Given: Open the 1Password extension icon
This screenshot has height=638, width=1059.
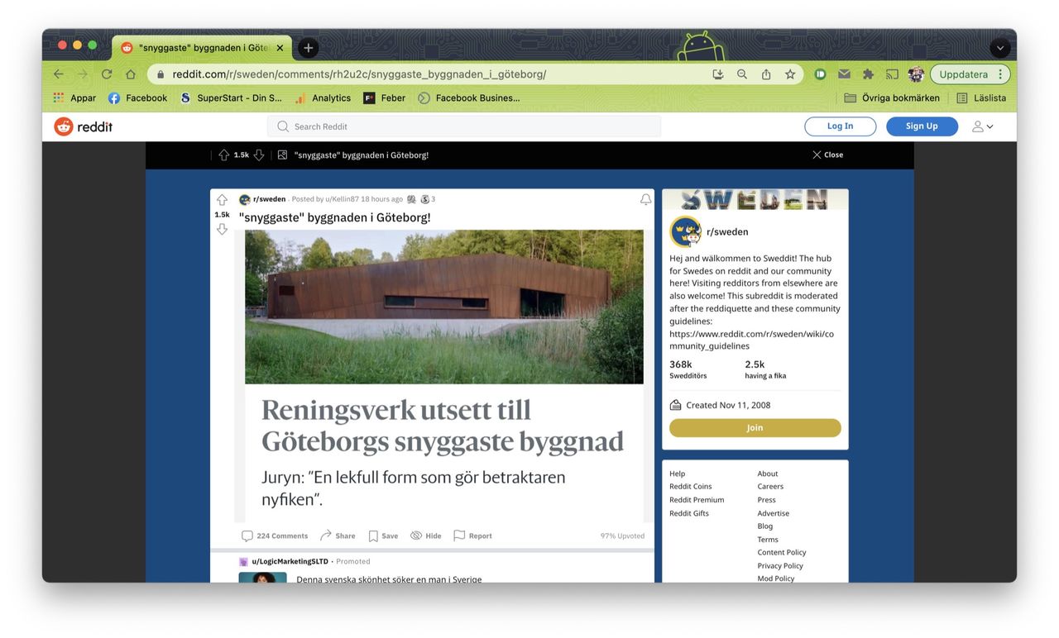Looking at the screenshot, I should coord(819,74).
